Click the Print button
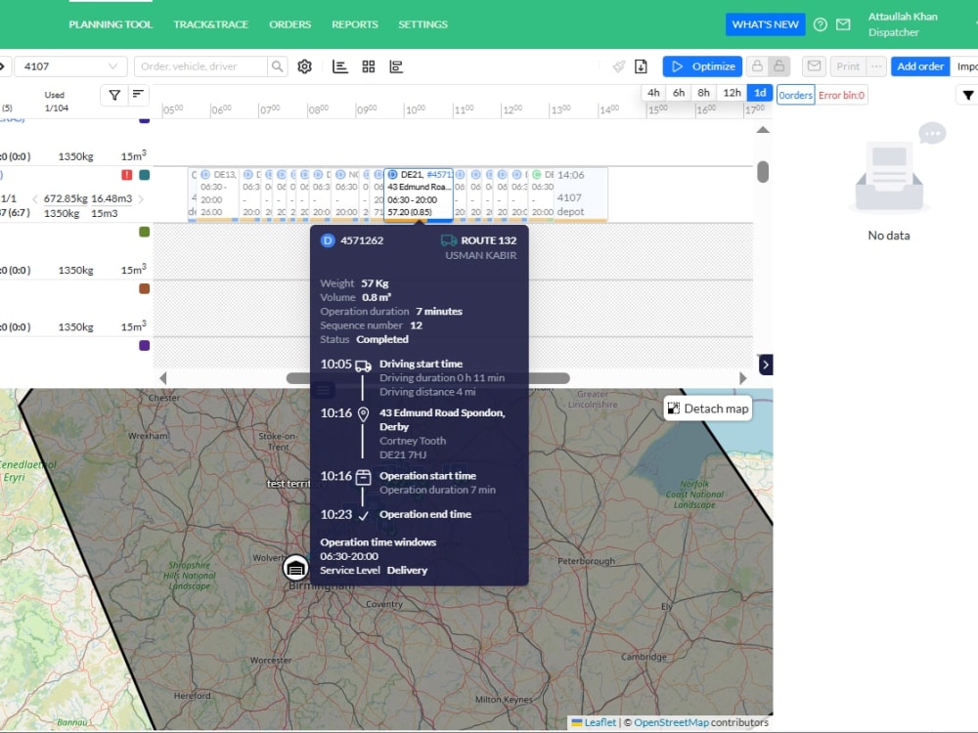This screenshot has height=733, width=978. pos(848,66)
